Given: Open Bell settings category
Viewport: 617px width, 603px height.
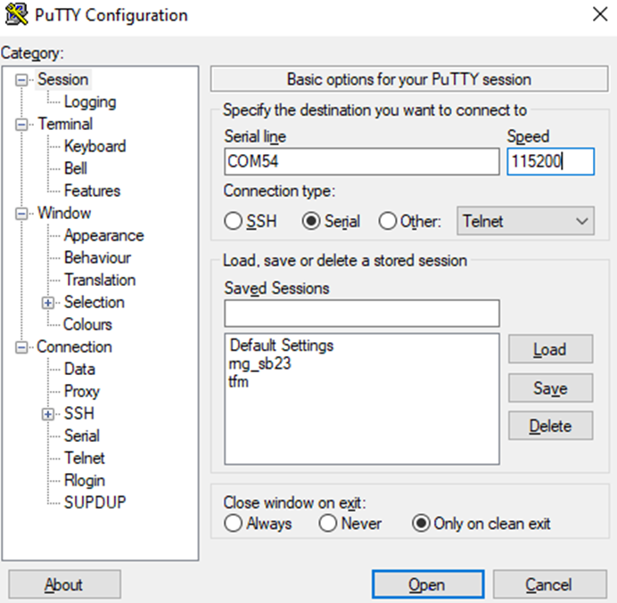Looking at the screenshot, I should coord(76,168).
